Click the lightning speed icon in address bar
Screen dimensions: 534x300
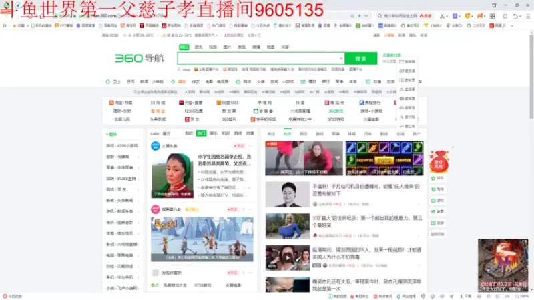pyautogui.click(x=359, y=16)
